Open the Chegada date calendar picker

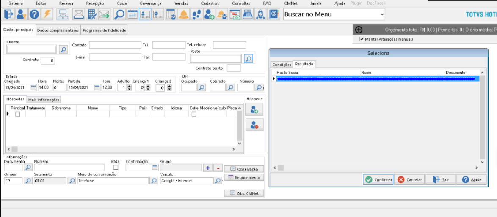[33, 87]
